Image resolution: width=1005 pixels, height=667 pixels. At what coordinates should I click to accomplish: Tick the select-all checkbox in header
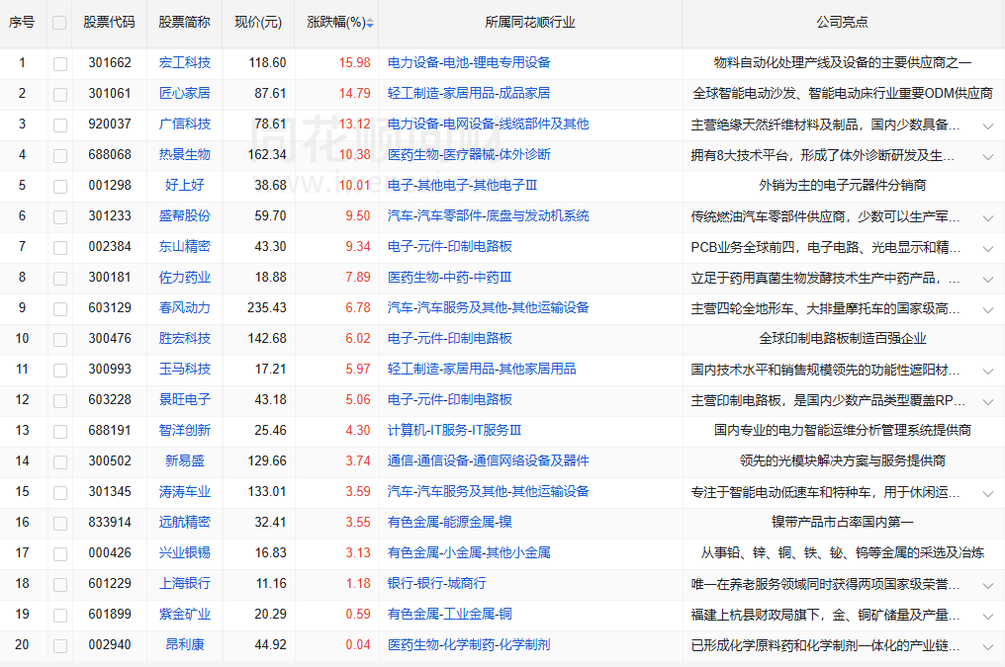[59, 23]
